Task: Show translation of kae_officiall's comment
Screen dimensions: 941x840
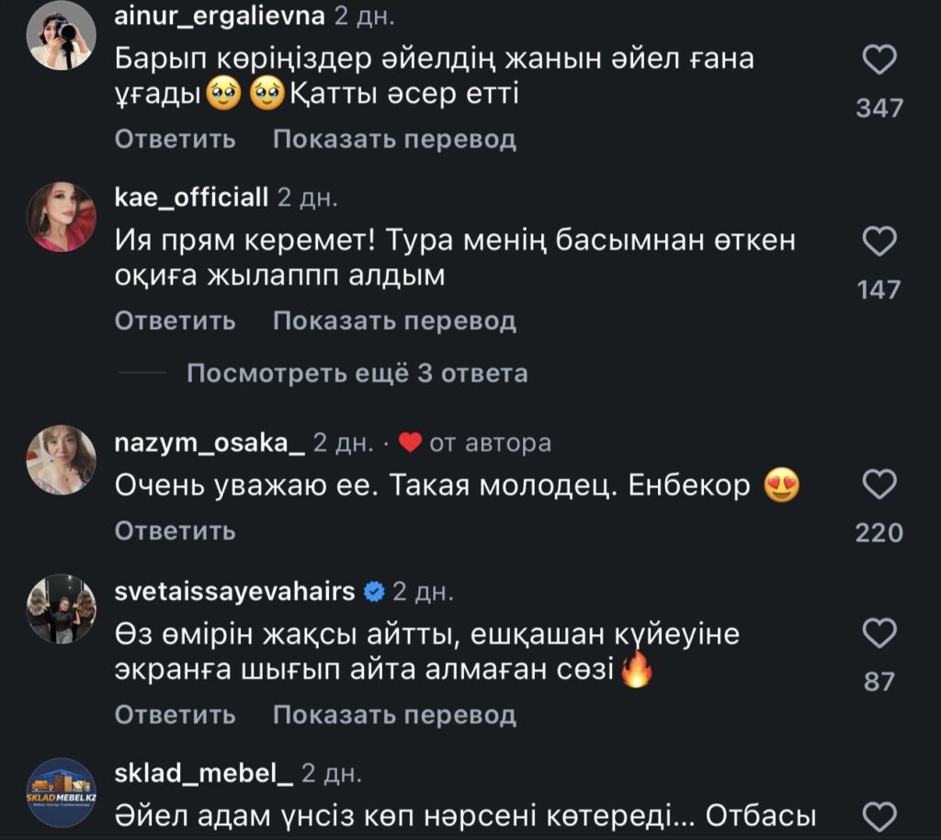Action: coord(394,321)
